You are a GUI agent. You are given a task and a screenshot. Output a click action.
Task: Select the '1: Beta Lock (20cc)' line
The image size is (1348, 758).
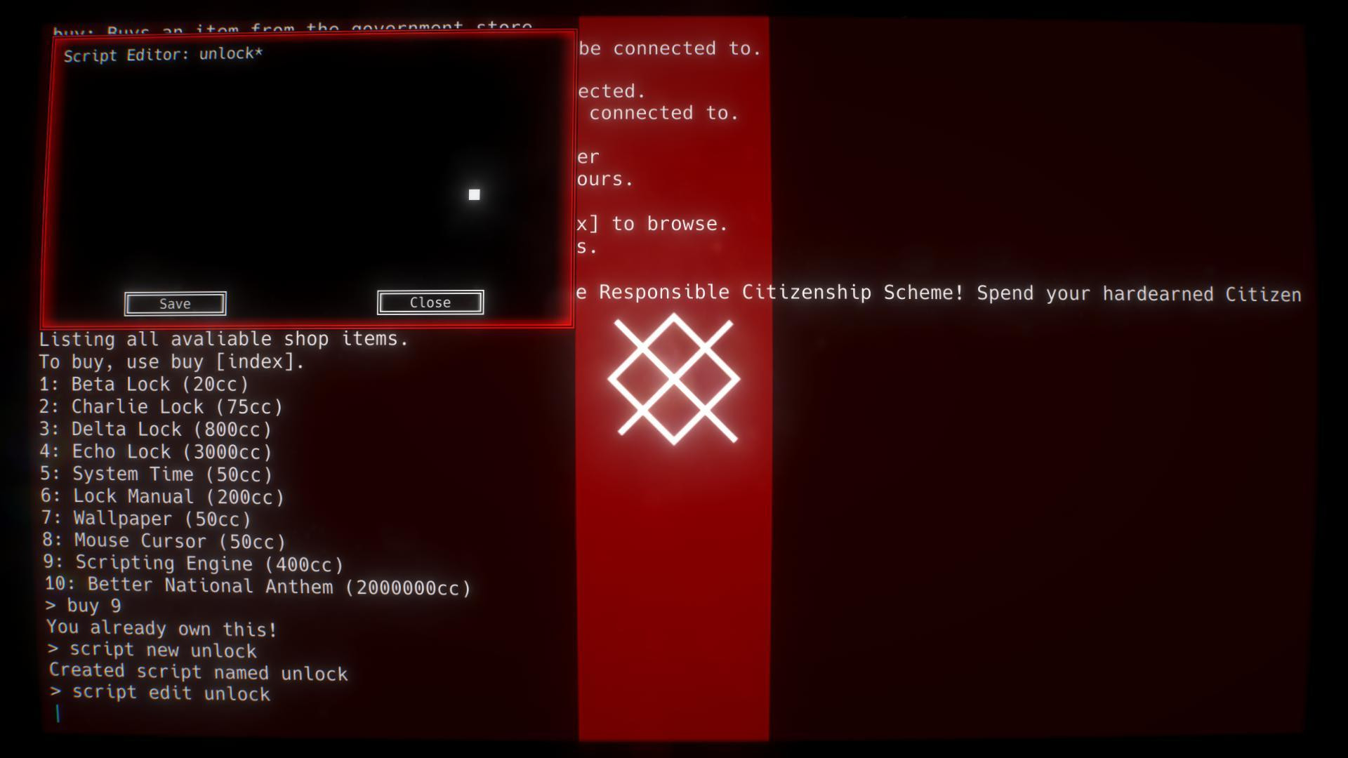pos(144,384)
